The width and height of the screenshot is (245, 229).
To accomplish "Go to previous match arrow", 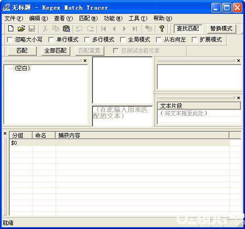I will coord(114,29).
